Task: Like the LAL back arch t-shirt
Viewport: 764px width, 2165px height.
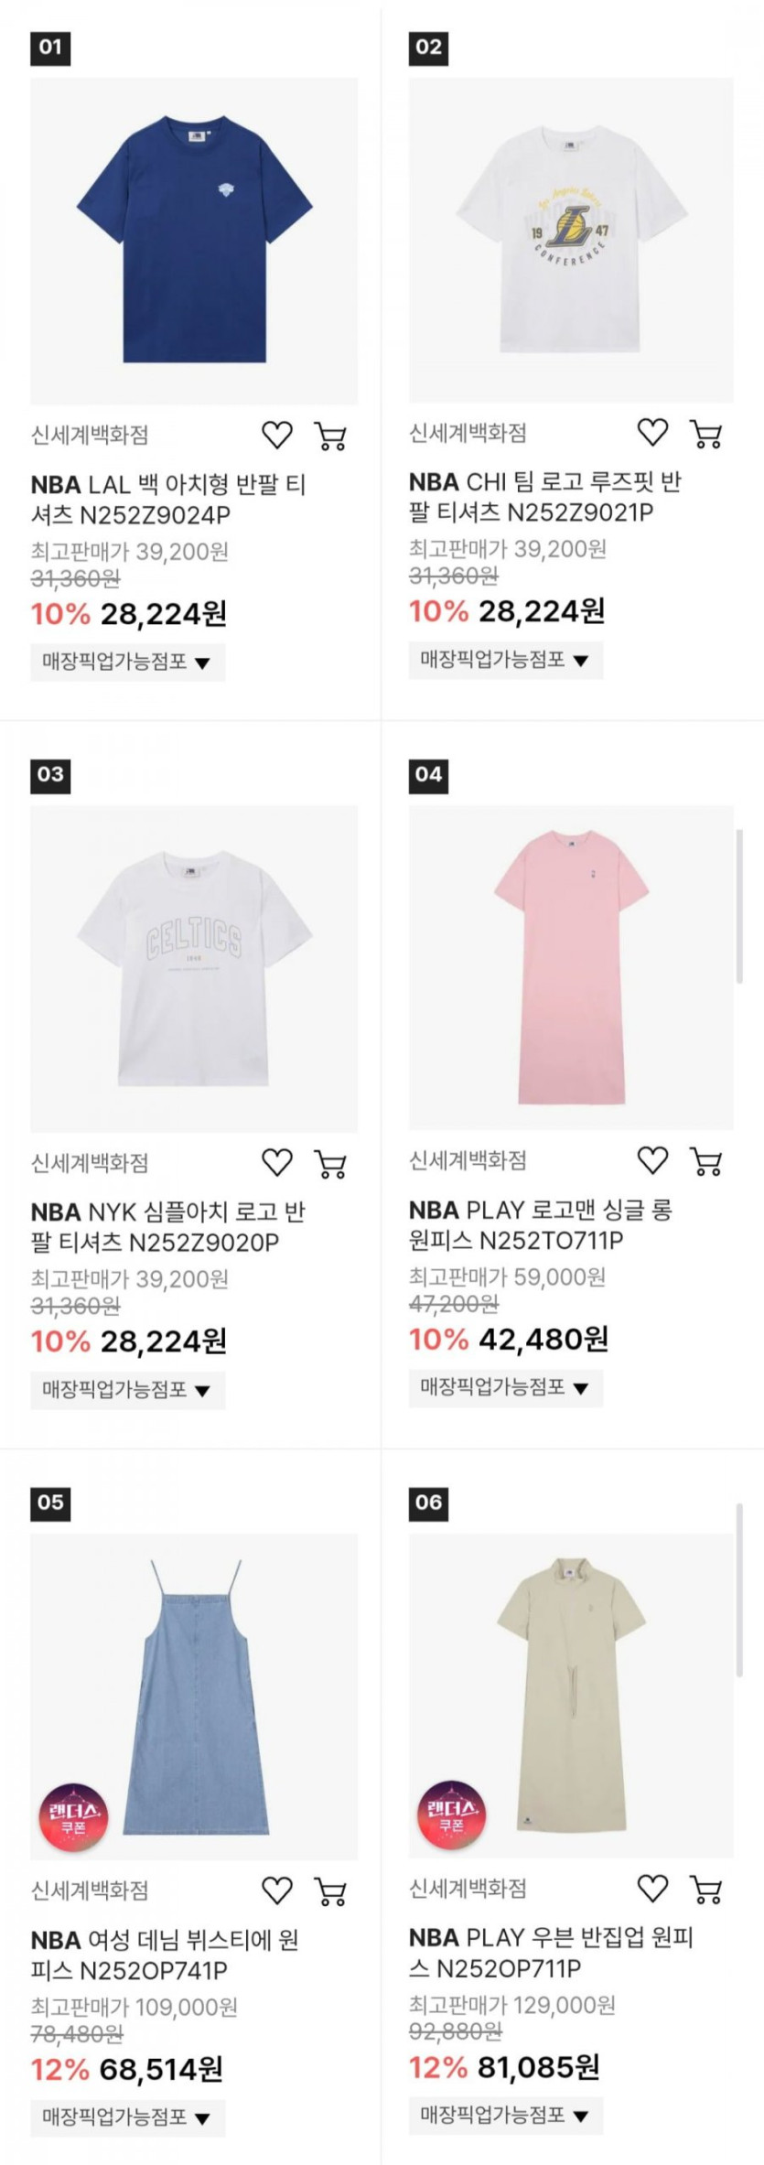Action: pos(277,436)
